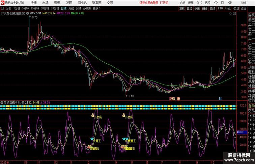The height and width of the screenshot is (164, 255).
Task: Click the MA60: 4.82 label
Action: (x=78, y=13)
